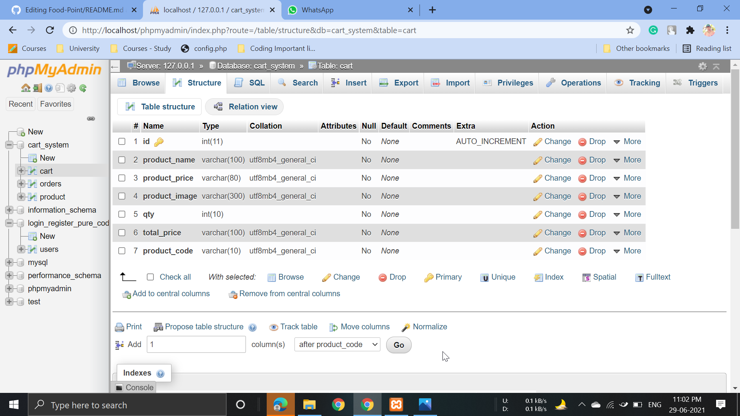The height and width of the screenshot is (416, 740).
Task: Enable Check all checkbox
Action: pos(150,277)
